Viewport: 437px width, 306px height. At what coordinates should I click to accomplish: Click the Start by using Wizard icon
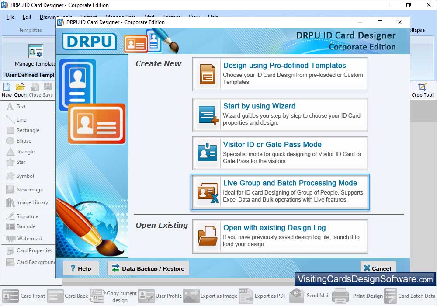click(208, 115)
